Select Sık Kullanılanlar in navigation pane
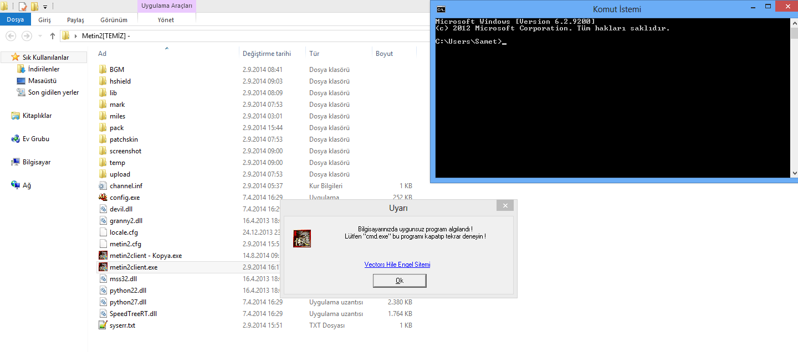Screen dimensions: 798x352 coord(44,58)
